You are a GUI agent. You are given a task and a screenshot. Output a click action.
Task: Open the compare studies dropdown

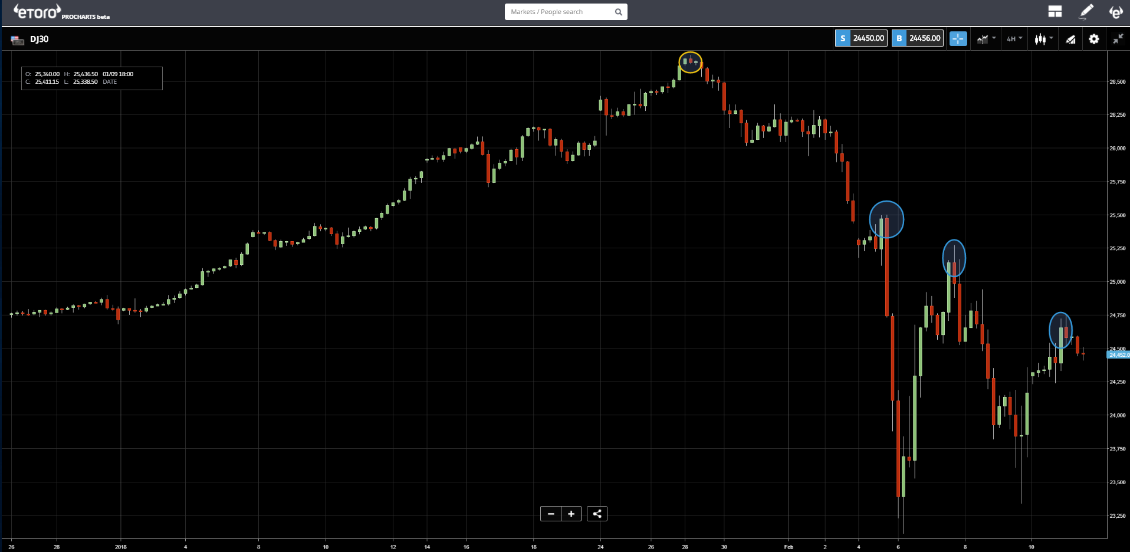(986, 39)
